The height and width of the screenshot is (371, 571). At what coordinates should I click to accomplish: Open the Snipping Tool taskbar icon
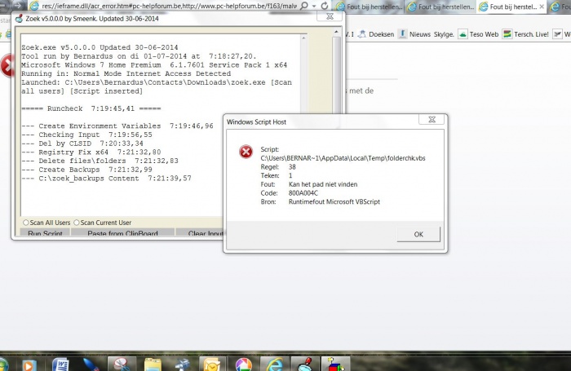click(122, 364)
